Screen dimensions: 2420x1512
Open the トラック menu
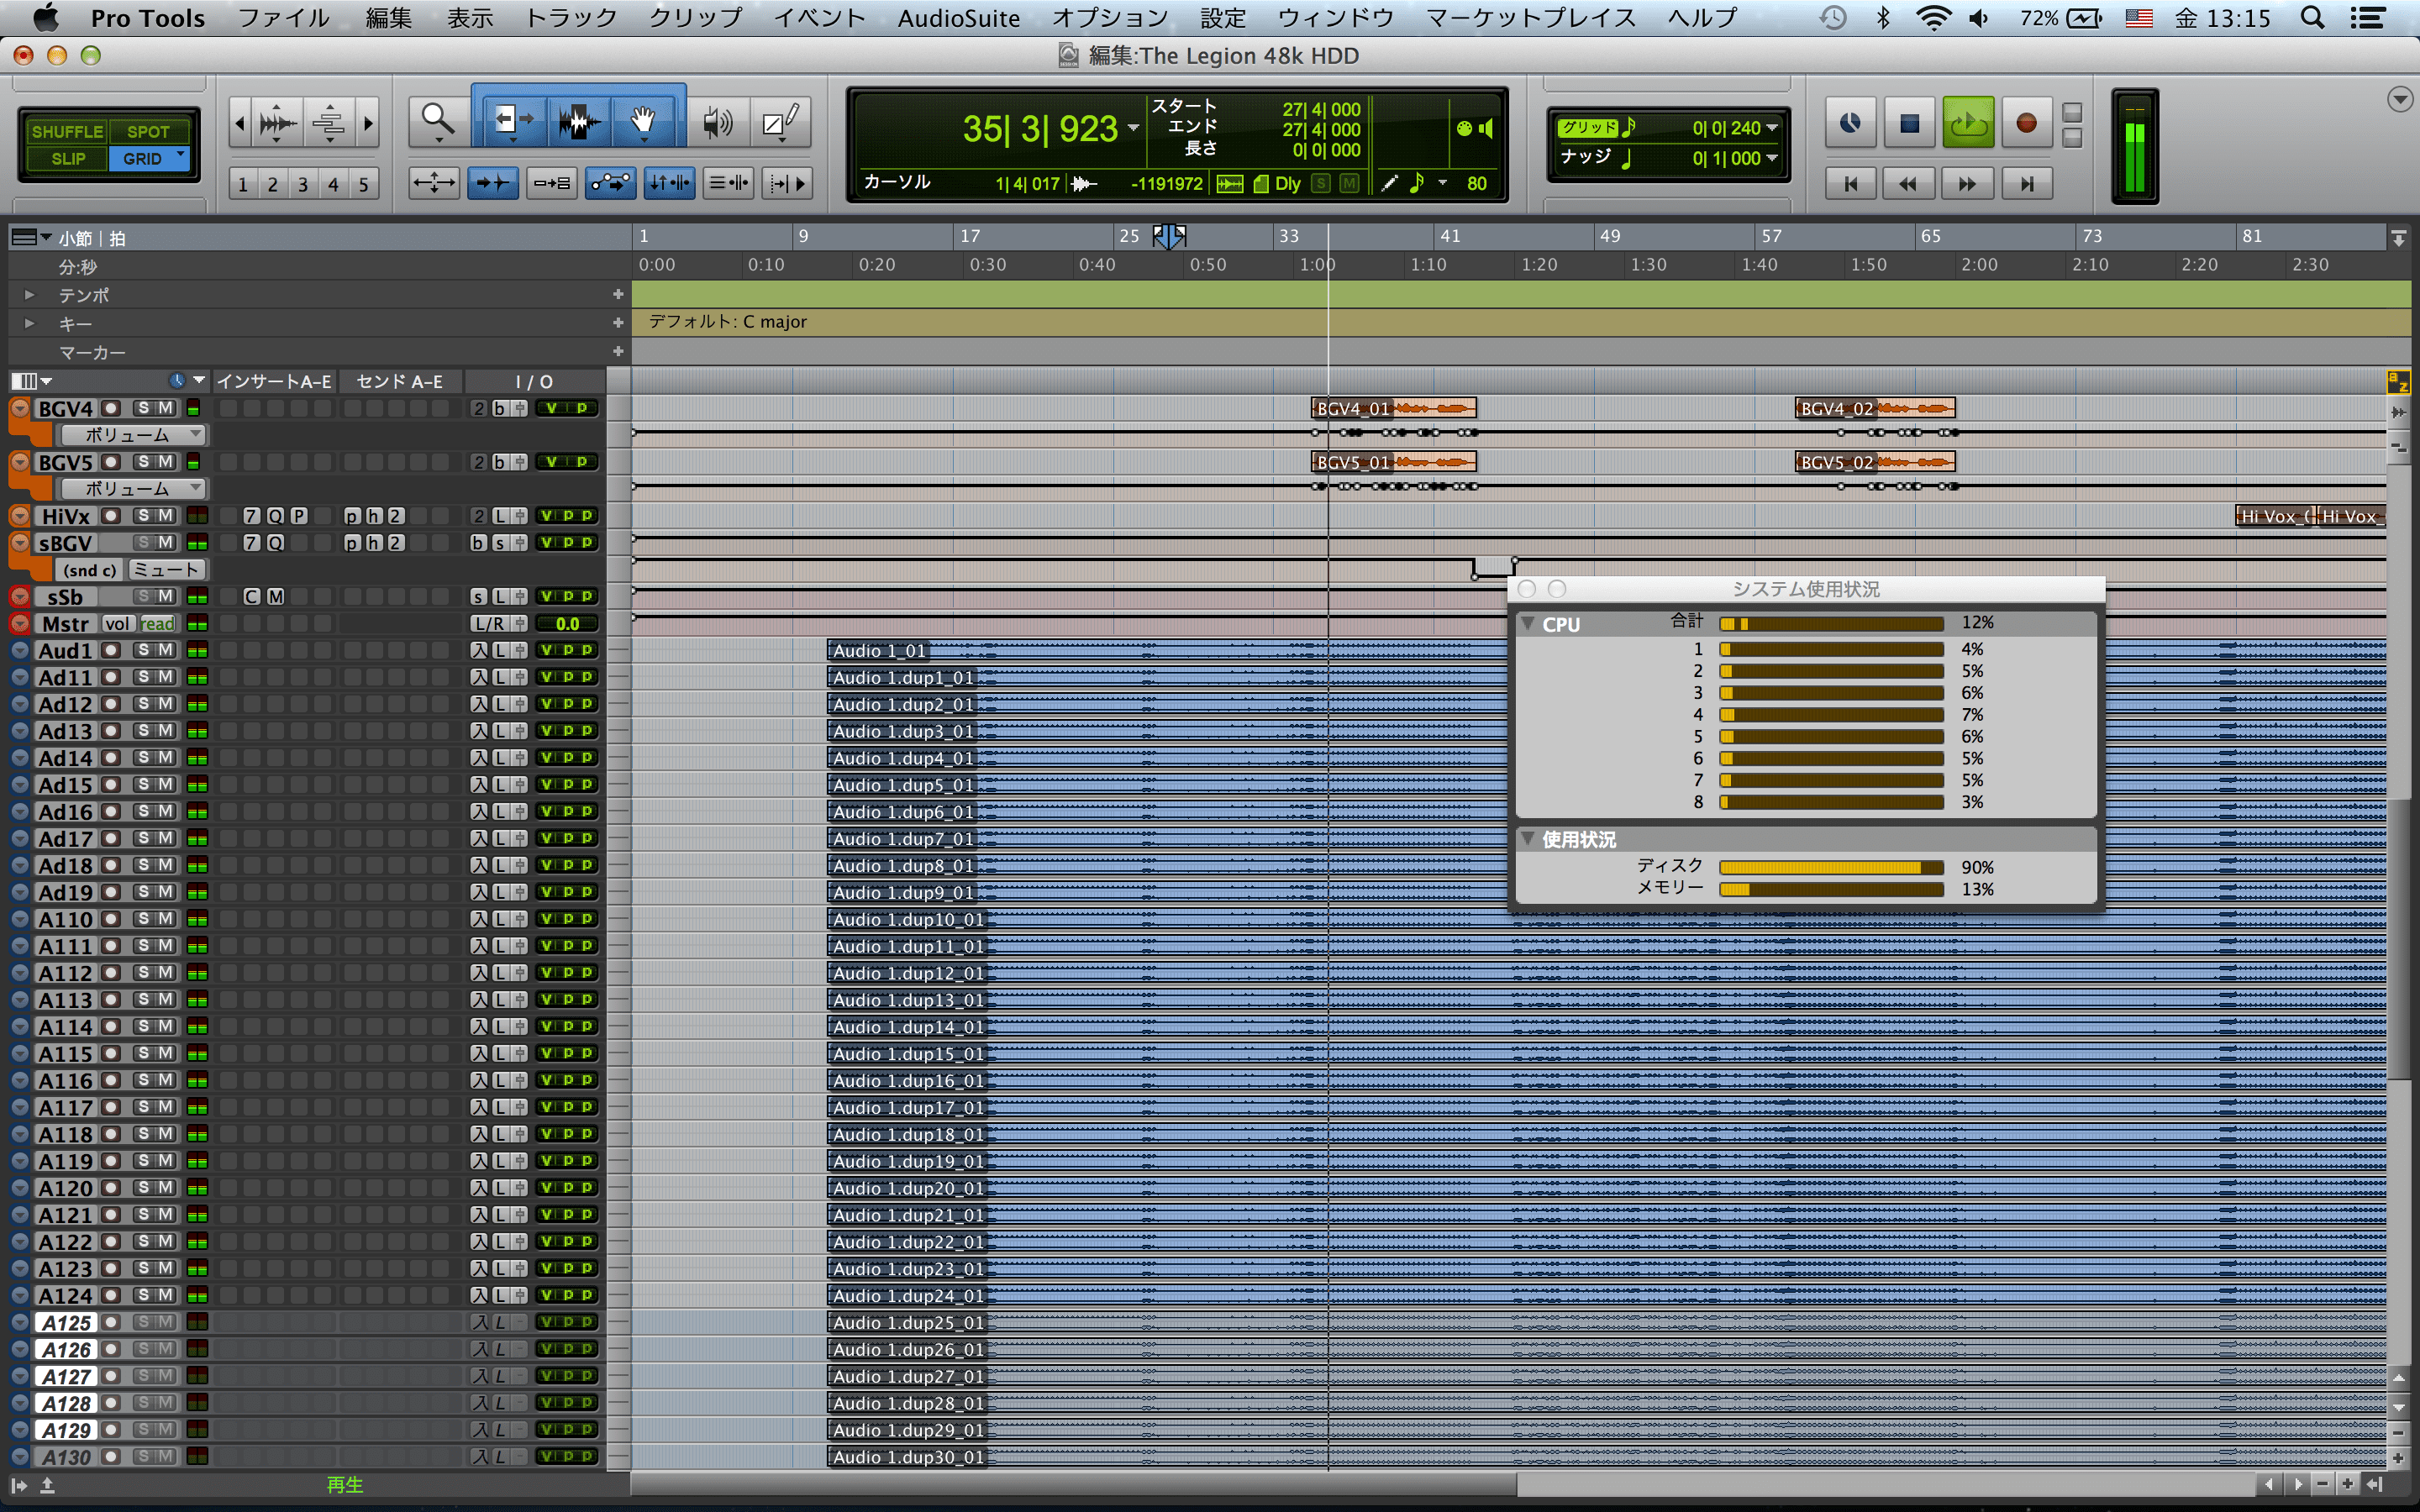(x=571, y=18)
